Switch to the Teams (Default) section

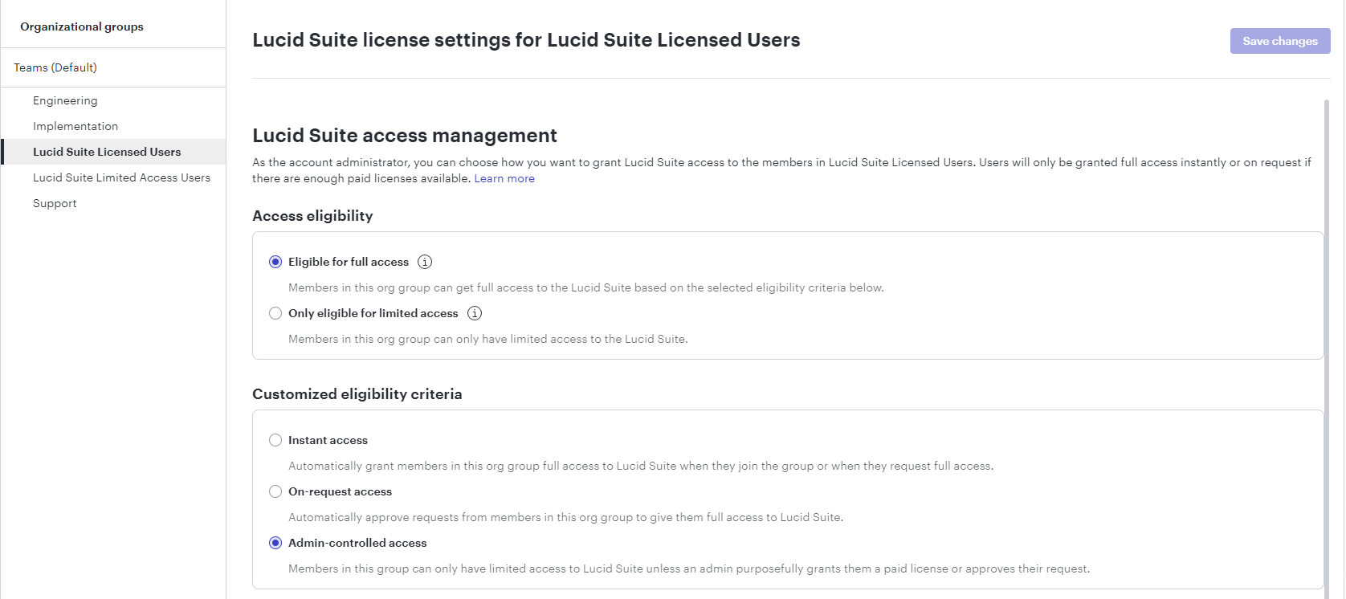point(56,67)
